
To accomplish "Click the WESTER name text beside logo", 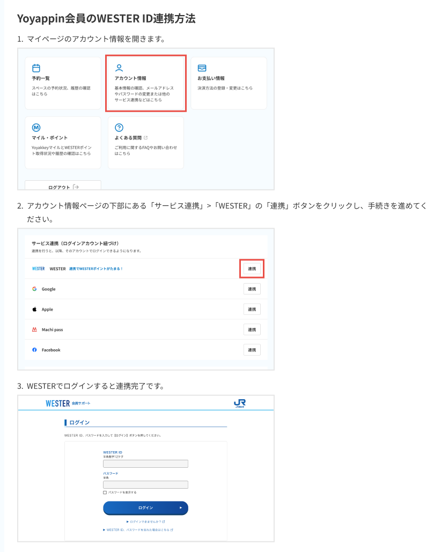I will [58, 269].
